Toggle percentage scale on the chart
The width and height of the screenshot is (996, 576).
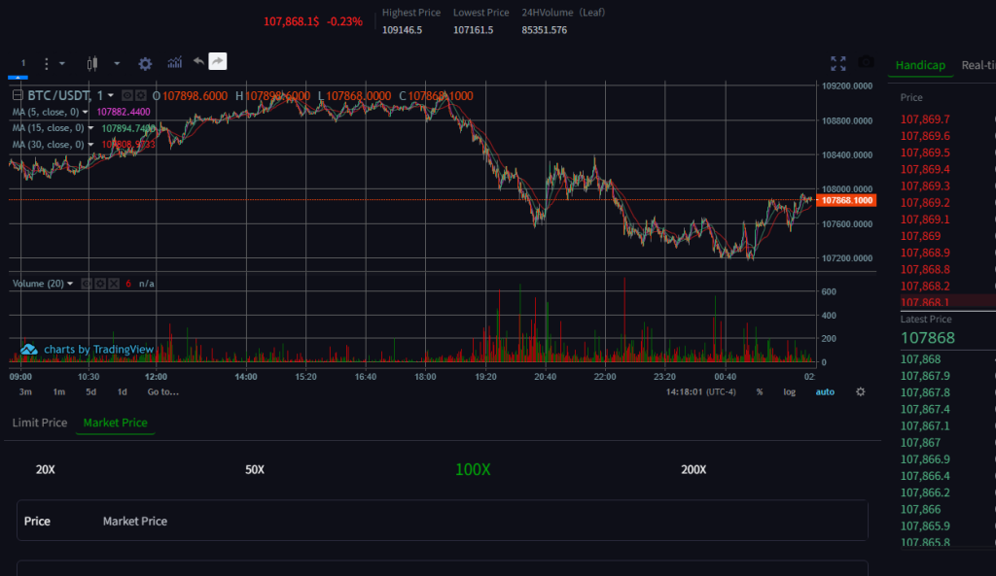click(x=760, y=392)
